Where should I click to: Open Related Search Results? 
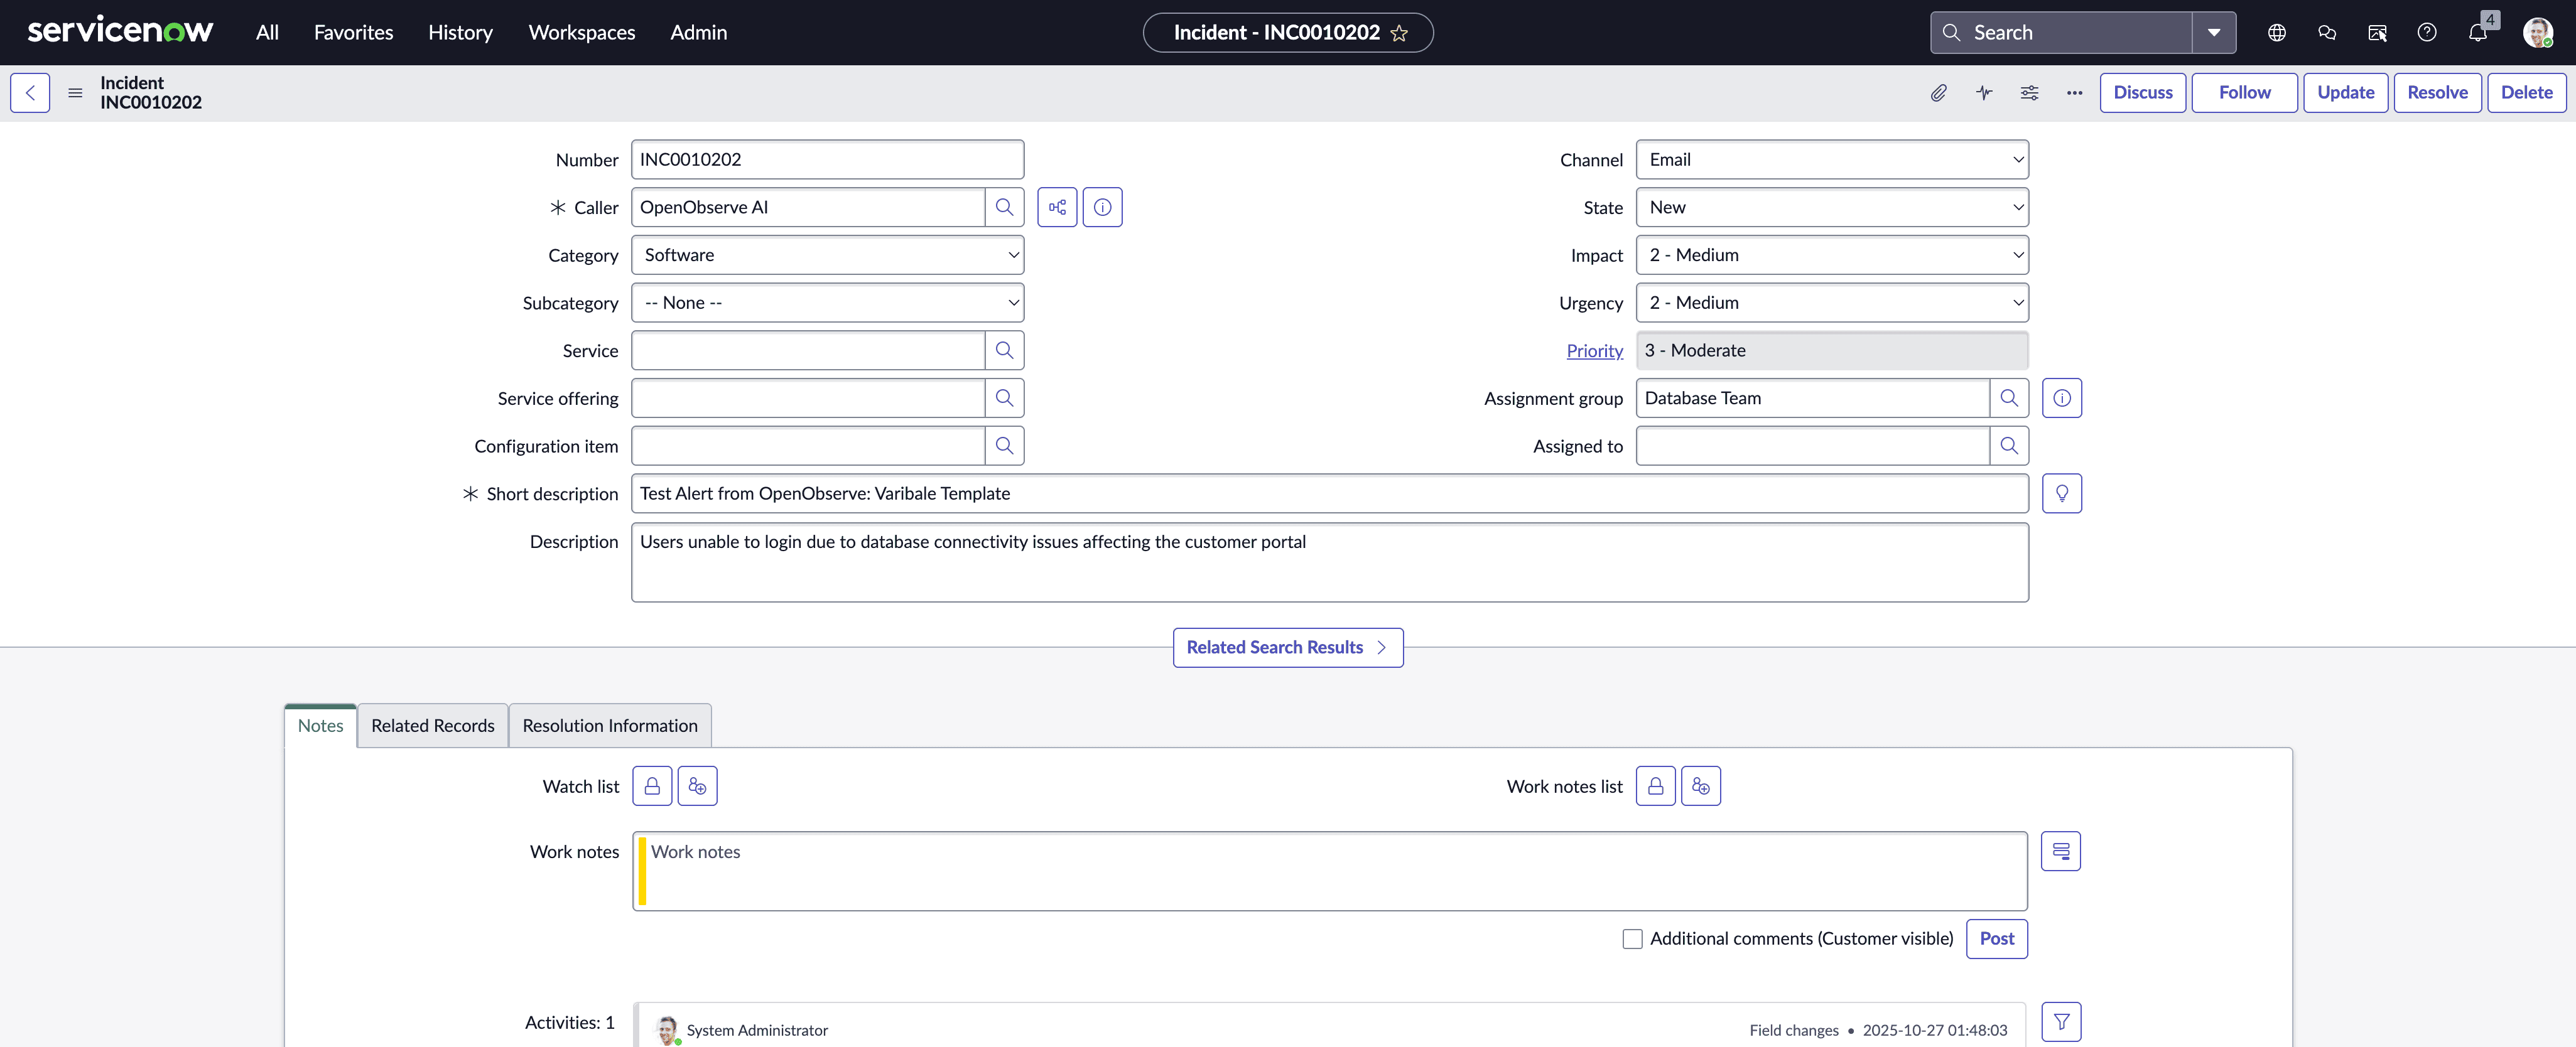[x=1287, y=647]
